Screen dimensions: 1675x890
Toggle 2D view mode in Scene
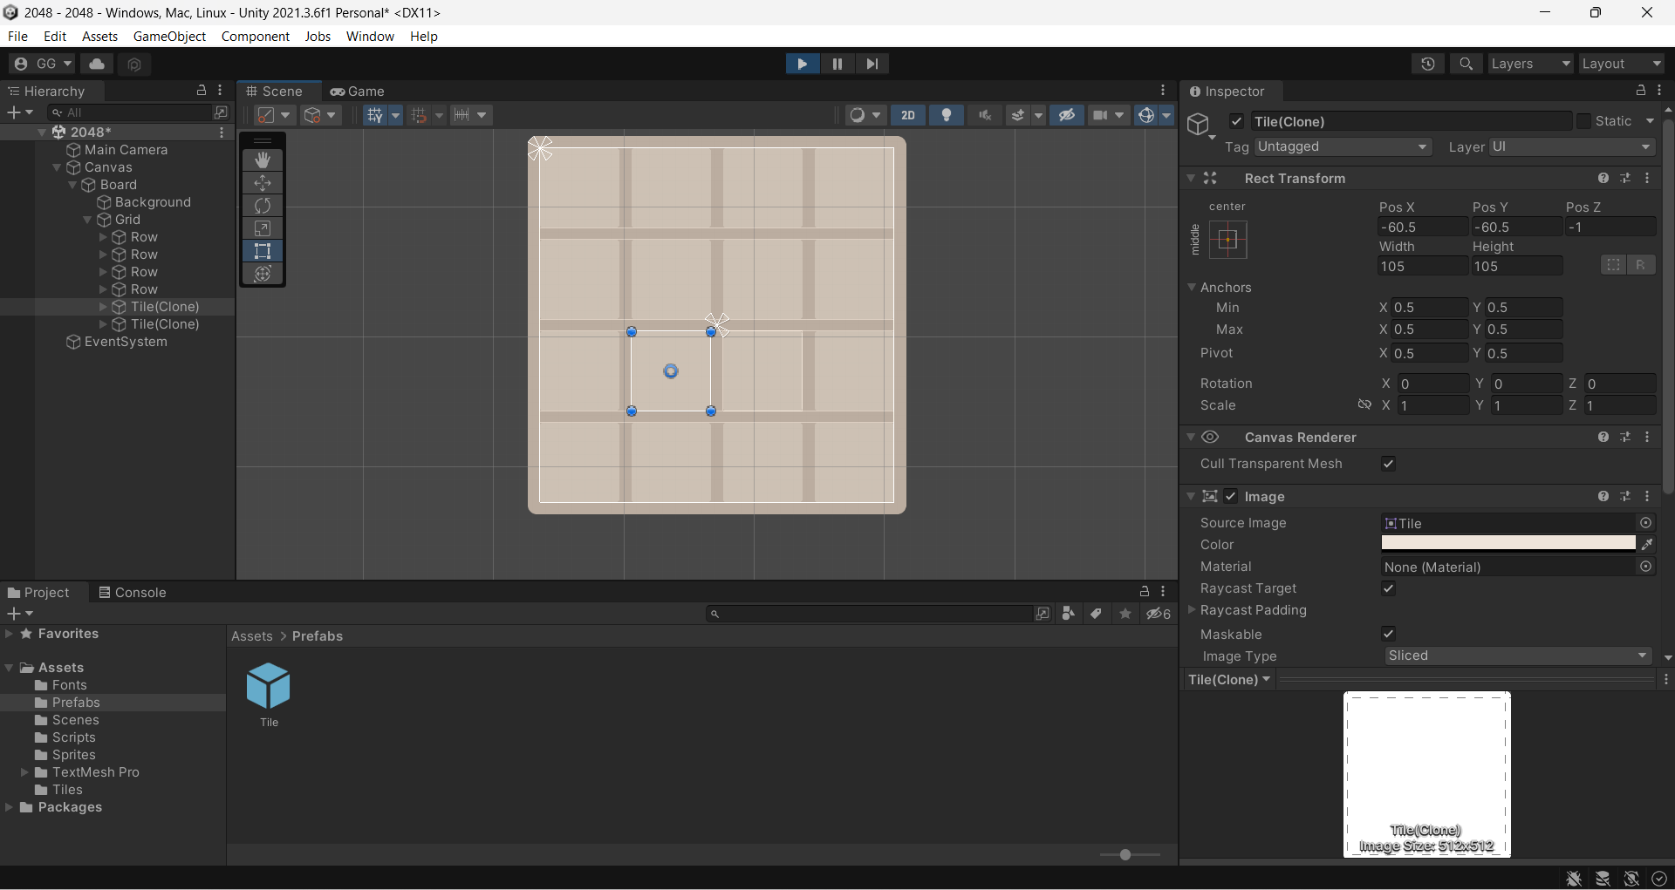tap(908, 115)
